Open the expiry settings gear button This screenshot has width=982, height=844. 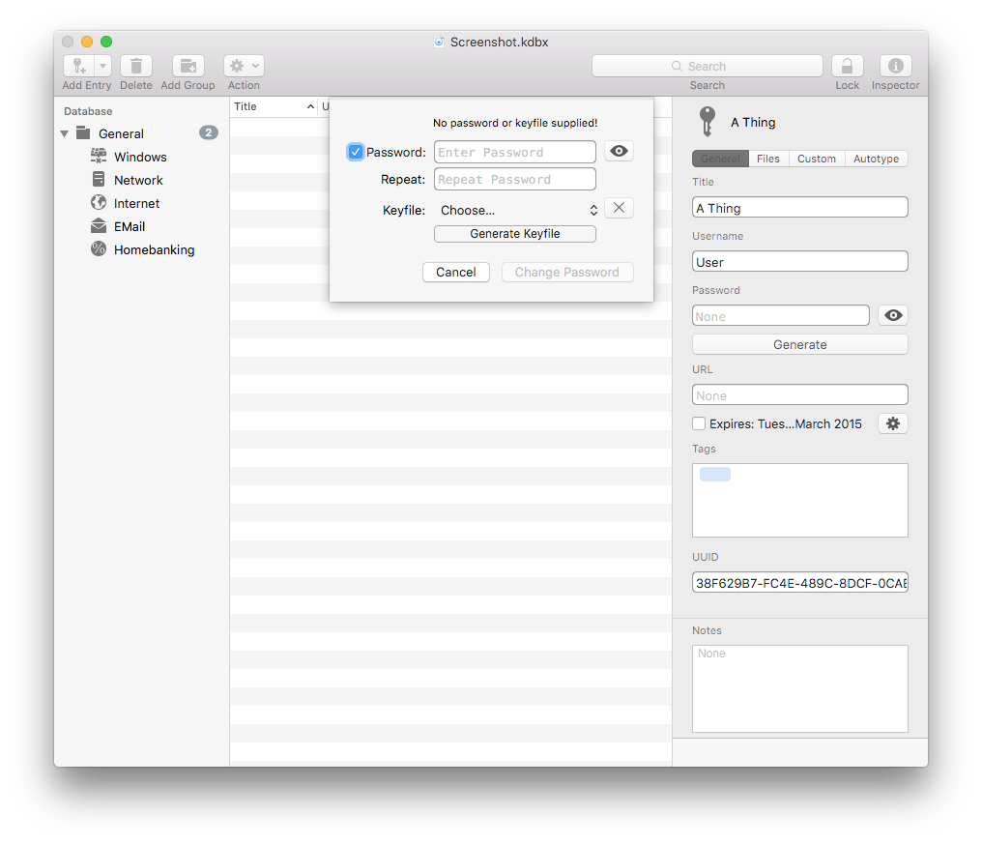coord(893,423)
